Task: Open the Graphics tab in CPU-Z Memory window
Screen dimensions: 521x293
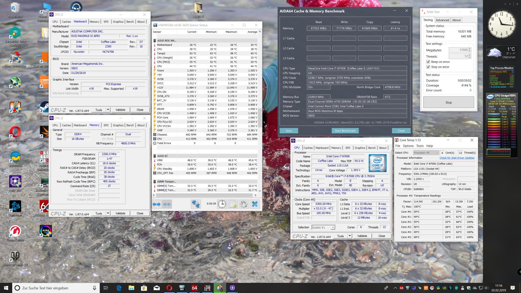Action: 118,125
